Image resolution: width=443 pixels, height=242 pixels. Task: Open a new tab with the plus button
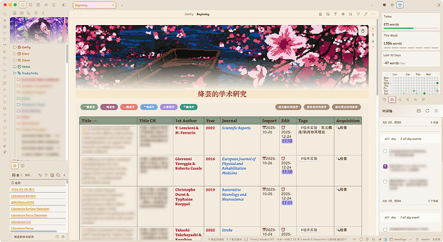(122, 5)
